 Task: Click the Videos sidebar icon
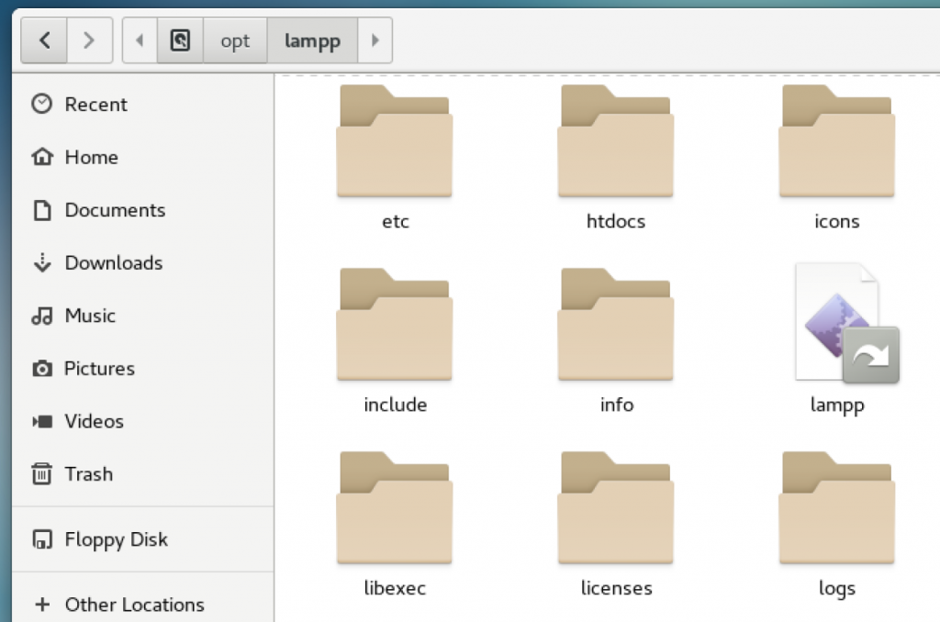pyautogui.click(x=42, y=422)
